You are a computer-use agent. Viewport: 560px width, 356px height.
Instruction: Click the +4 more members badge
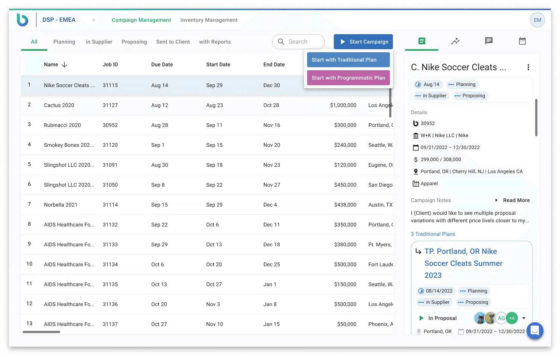(x=512, y=318)
